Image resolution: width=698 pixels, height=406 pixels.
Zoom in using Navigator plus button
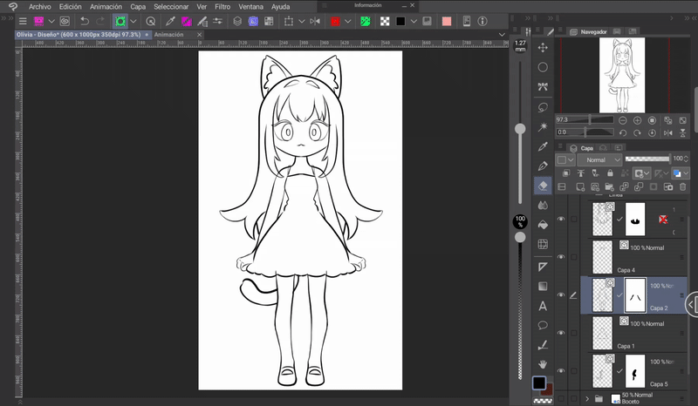pos(636,119)
